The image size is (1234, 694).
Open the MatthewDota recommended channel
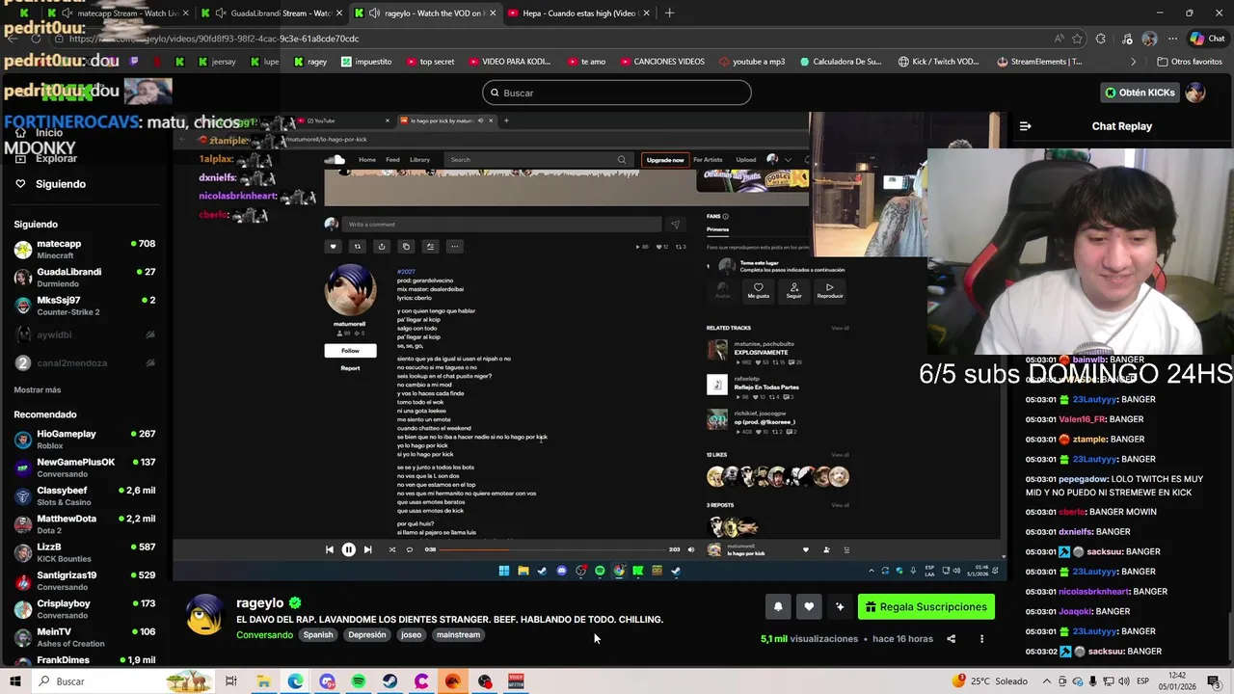pos(85,524)
